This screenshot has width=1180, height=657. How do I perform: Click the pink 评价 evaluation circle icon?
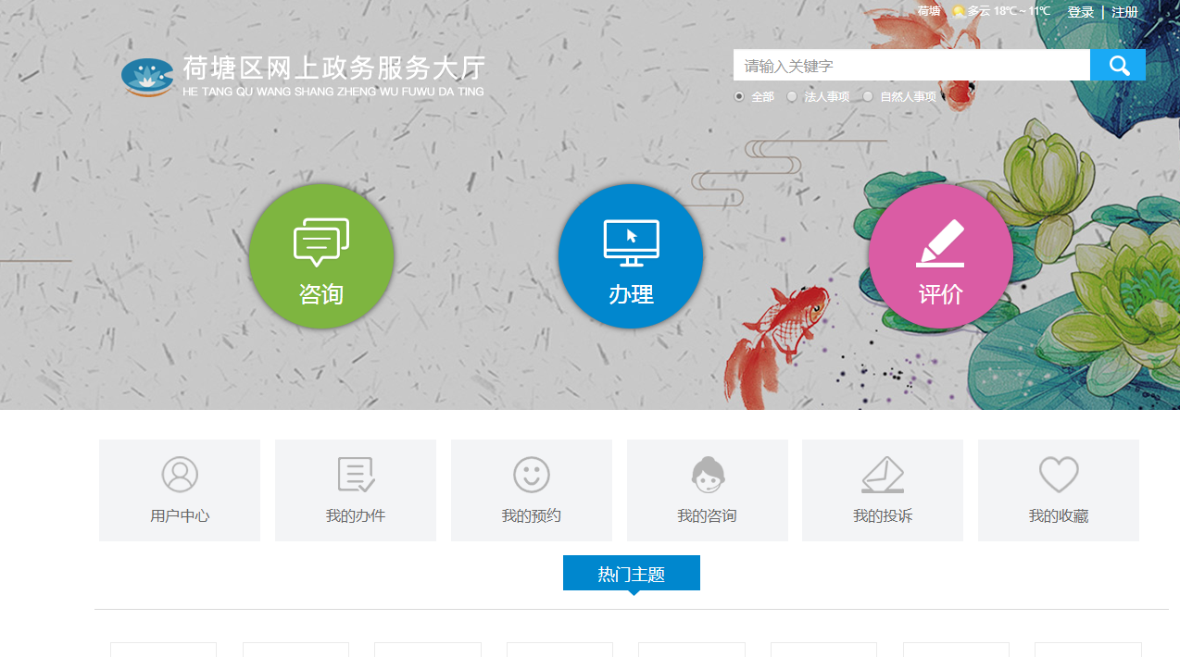[940, 256]
